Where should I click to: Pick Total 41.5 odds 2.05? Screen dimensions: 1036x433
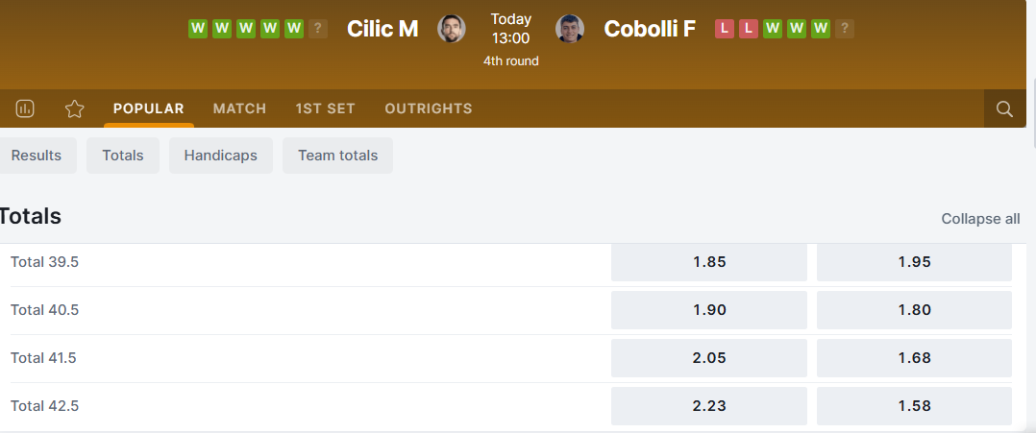point(708,358)
